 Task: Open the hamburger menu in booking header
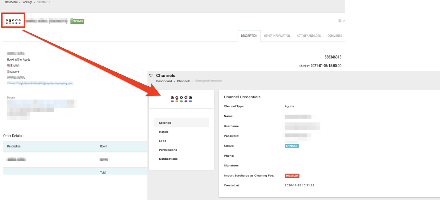341,21
